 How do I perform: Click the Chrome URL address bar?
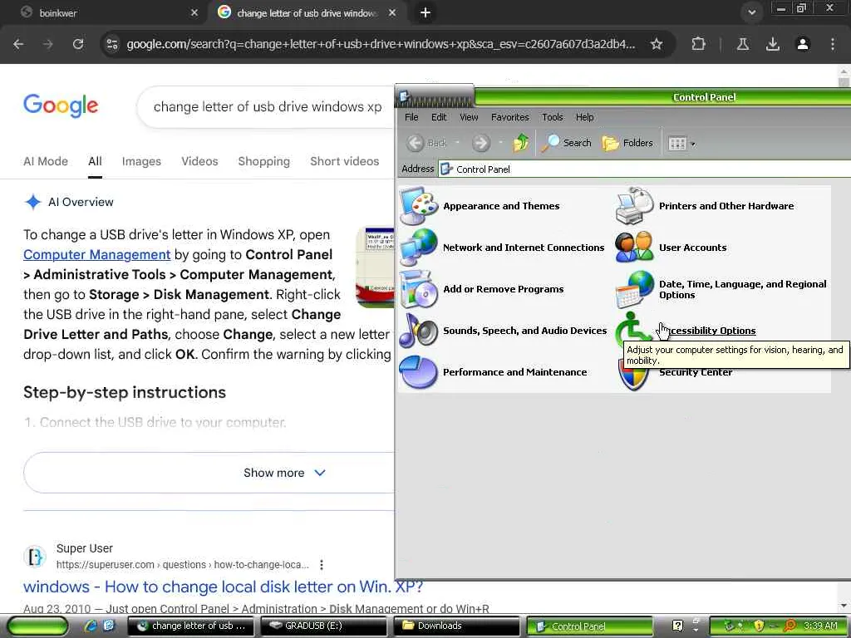click(x=380, y=44)
